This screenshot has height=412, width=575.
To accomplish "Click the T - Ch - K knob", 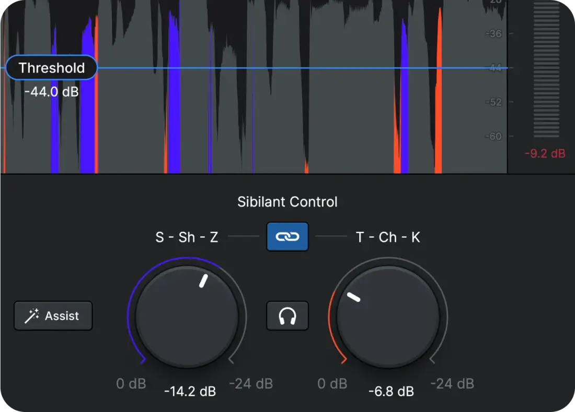I will pyautogui.click(x=388, y=316).
